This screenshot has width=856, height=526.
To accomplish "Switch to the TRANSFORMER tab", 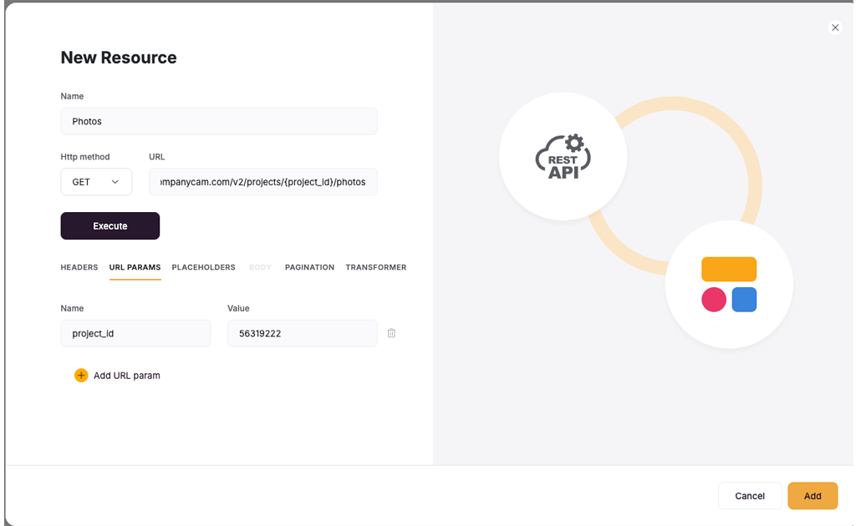I will point(376,267).
